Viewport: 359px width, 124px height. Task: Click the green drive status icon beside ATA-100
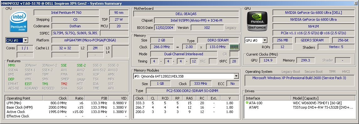tap(247, 103)
